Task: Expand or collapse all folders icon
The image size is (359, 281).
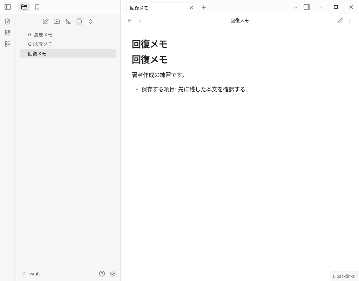Action: pyautogui.click(x=90, y=21)
